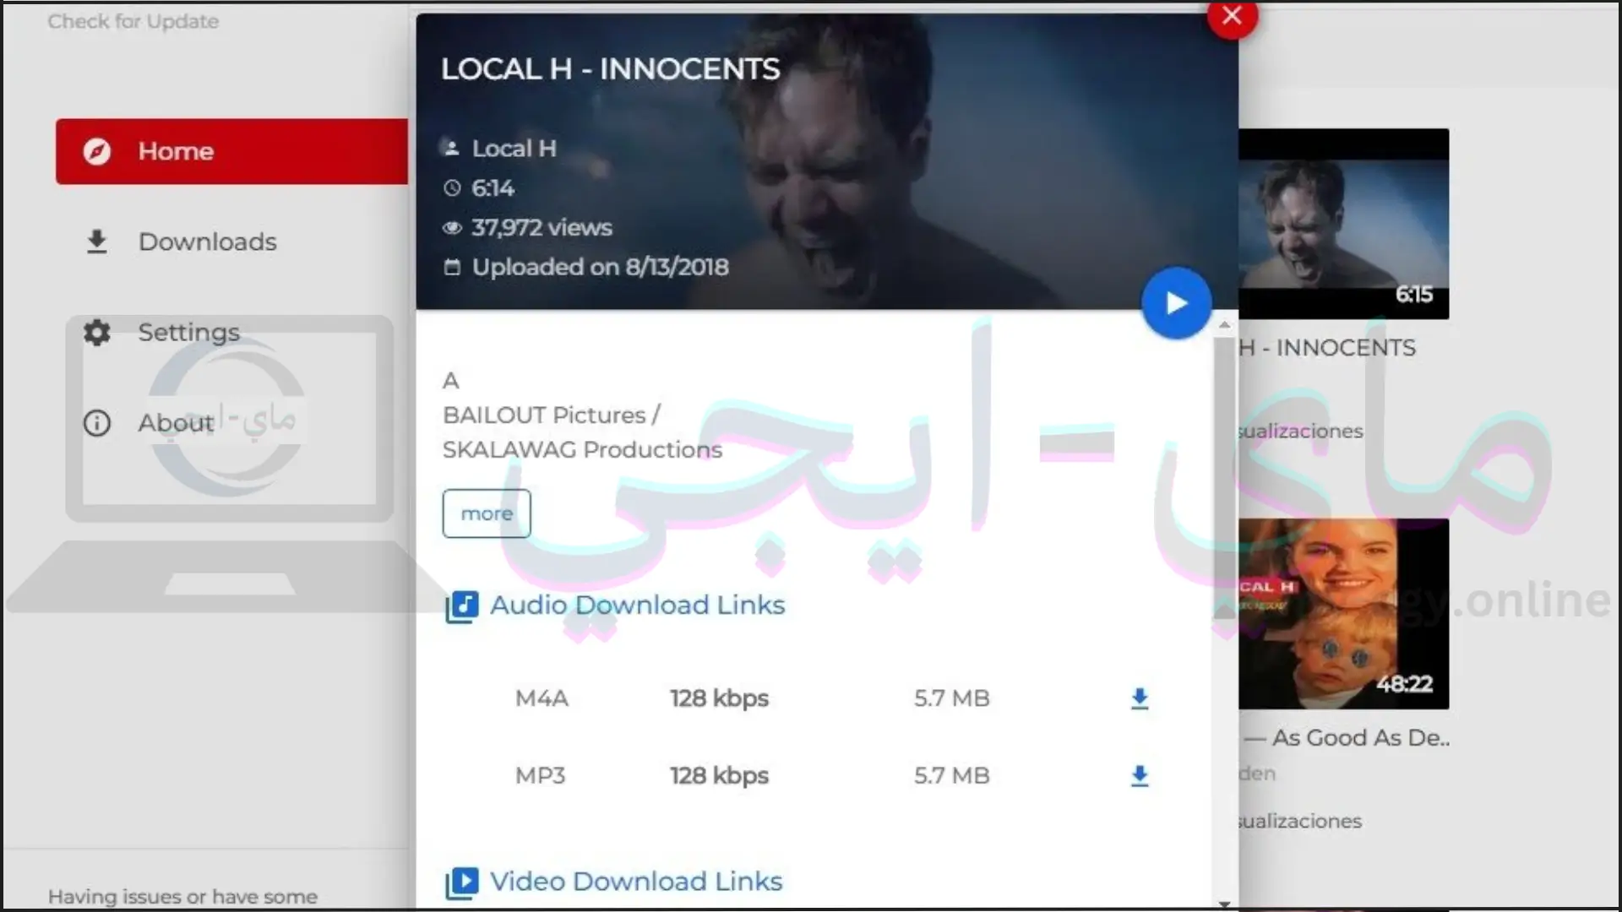Viewport: 1622px width, 912px height.
Task: Click the MP3 format label
Action: (540, 775)
